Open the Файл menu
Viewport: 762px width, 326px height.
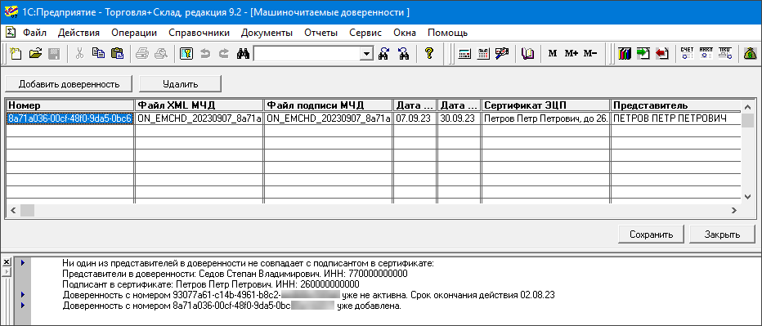tap(34, 33)
